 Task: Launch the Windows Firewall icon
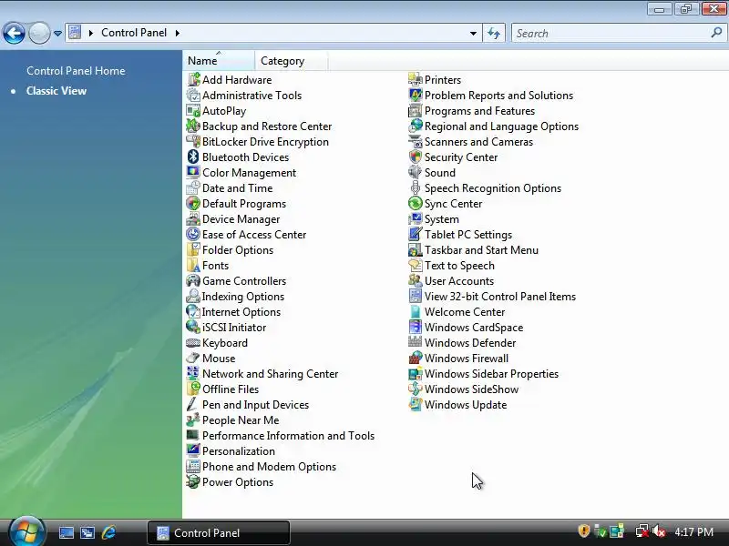[x=416, y=358]
